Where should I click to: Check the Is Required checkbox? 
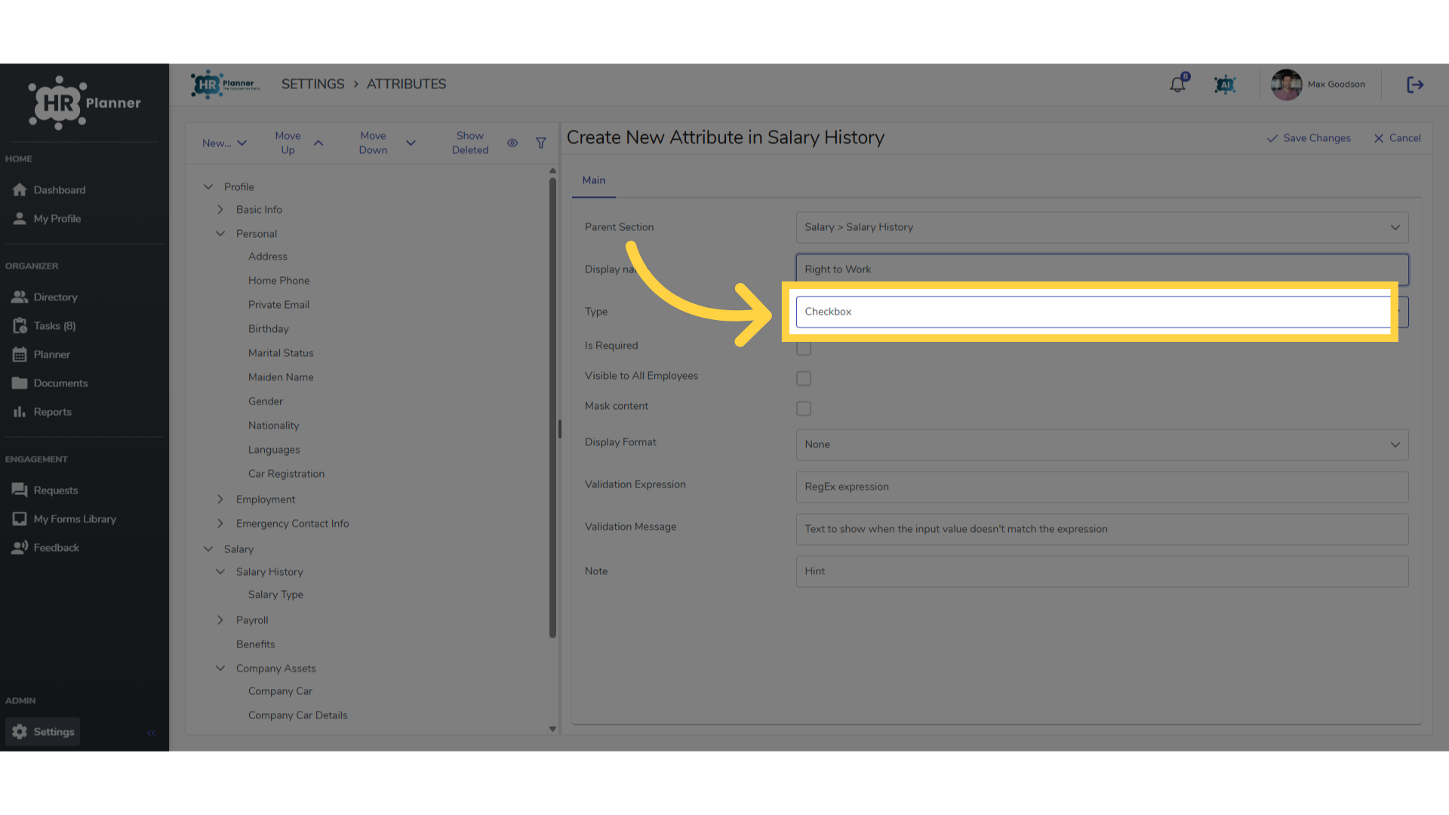click(804, 348)
